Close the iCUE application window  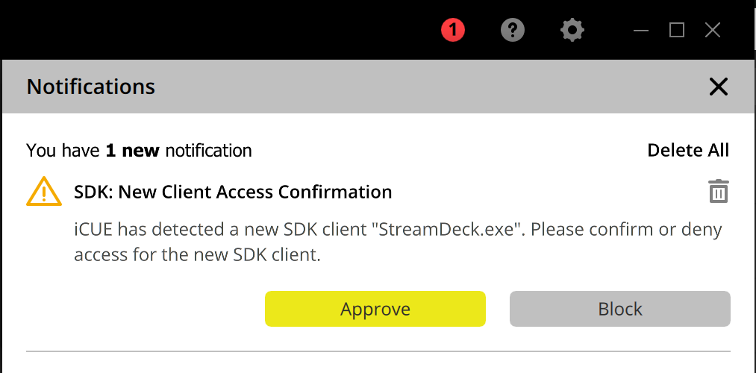click(x=713, y=30)
